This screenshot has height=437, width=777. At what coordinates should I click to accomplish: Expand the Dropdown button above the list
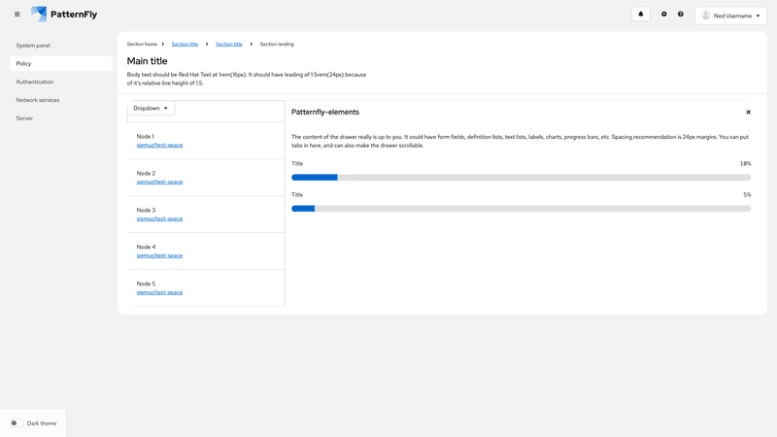point(151,108)
